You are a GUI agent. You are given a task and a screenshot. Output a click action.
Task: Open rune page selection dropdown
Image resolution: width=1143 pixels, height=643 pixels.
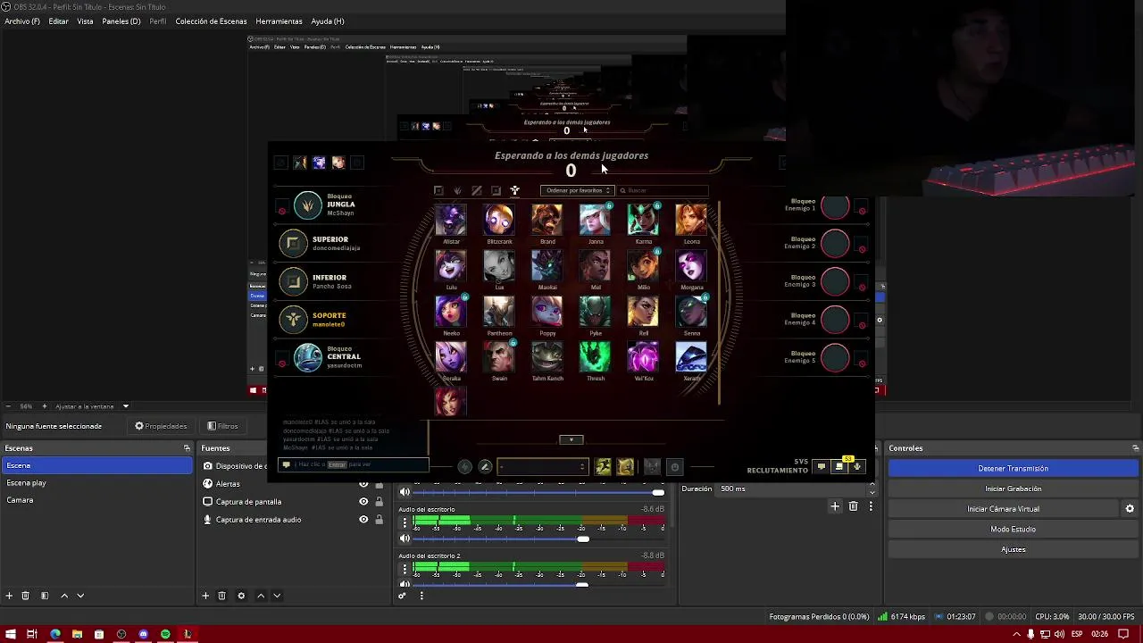coord(543,466)
